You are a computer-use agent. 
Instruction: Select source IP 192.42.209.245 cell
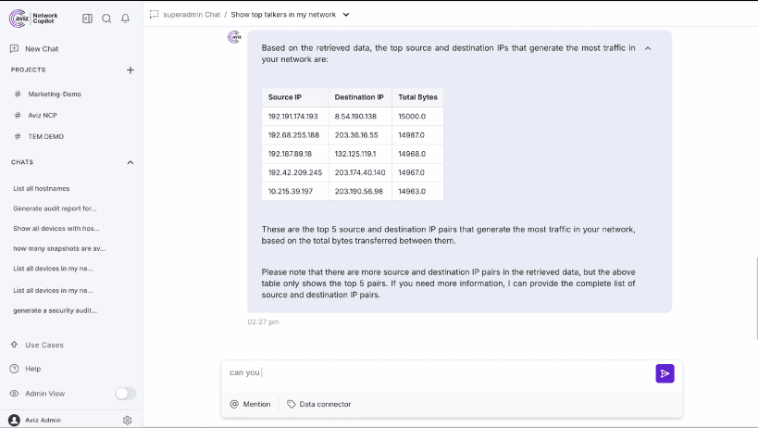pos(295,172)
